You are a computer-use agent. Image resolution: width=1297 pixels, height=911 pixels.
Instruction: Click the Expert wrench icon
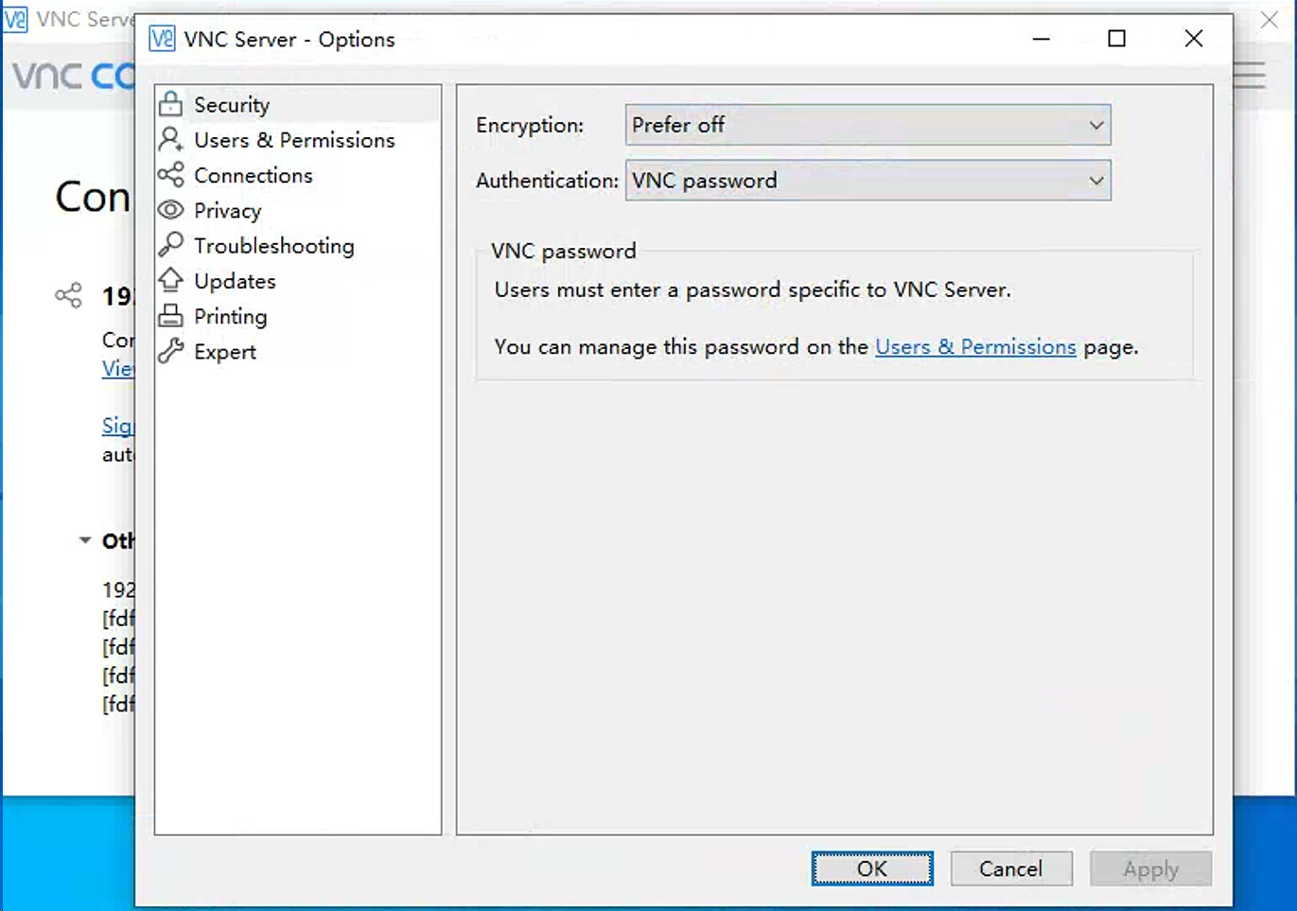[171, 351]
